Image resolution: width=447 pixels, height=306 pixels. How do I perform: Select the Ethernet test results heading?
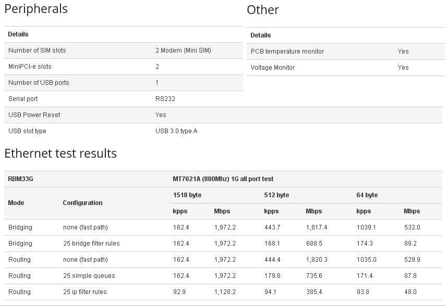61,154
